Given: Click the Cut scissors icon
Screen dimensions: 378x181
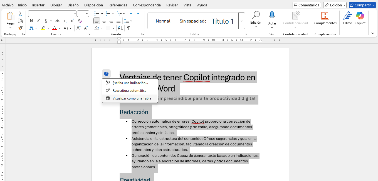Looking at the screenshot, I should coord(20,14).
